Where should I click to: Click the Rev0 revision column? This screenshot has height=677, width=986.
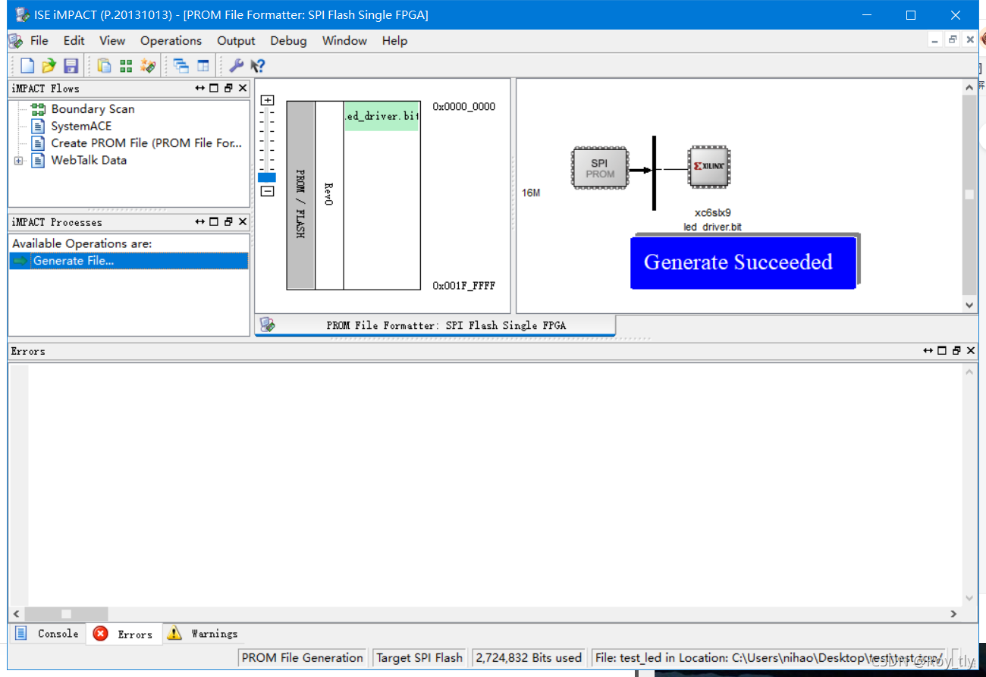(x=329, y=196)
